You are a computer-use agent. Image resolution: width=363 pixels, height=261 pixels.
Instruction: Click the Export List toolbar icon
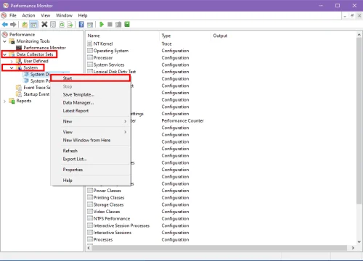(70, 25)
